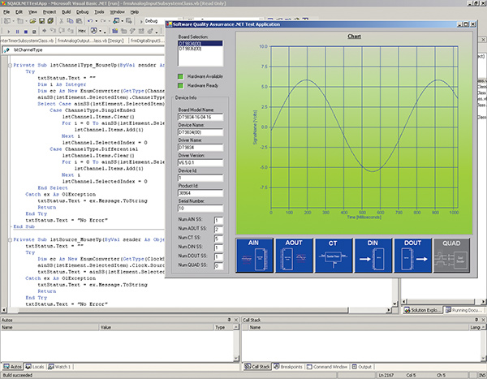Click the Step Into icon
This screenshot has width=487, height=379.
point(53,31)
